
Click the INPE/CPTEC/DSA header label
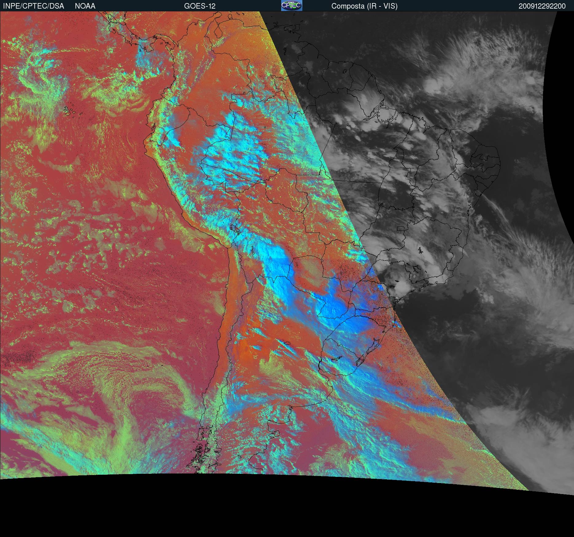click(x=33, y=6)
